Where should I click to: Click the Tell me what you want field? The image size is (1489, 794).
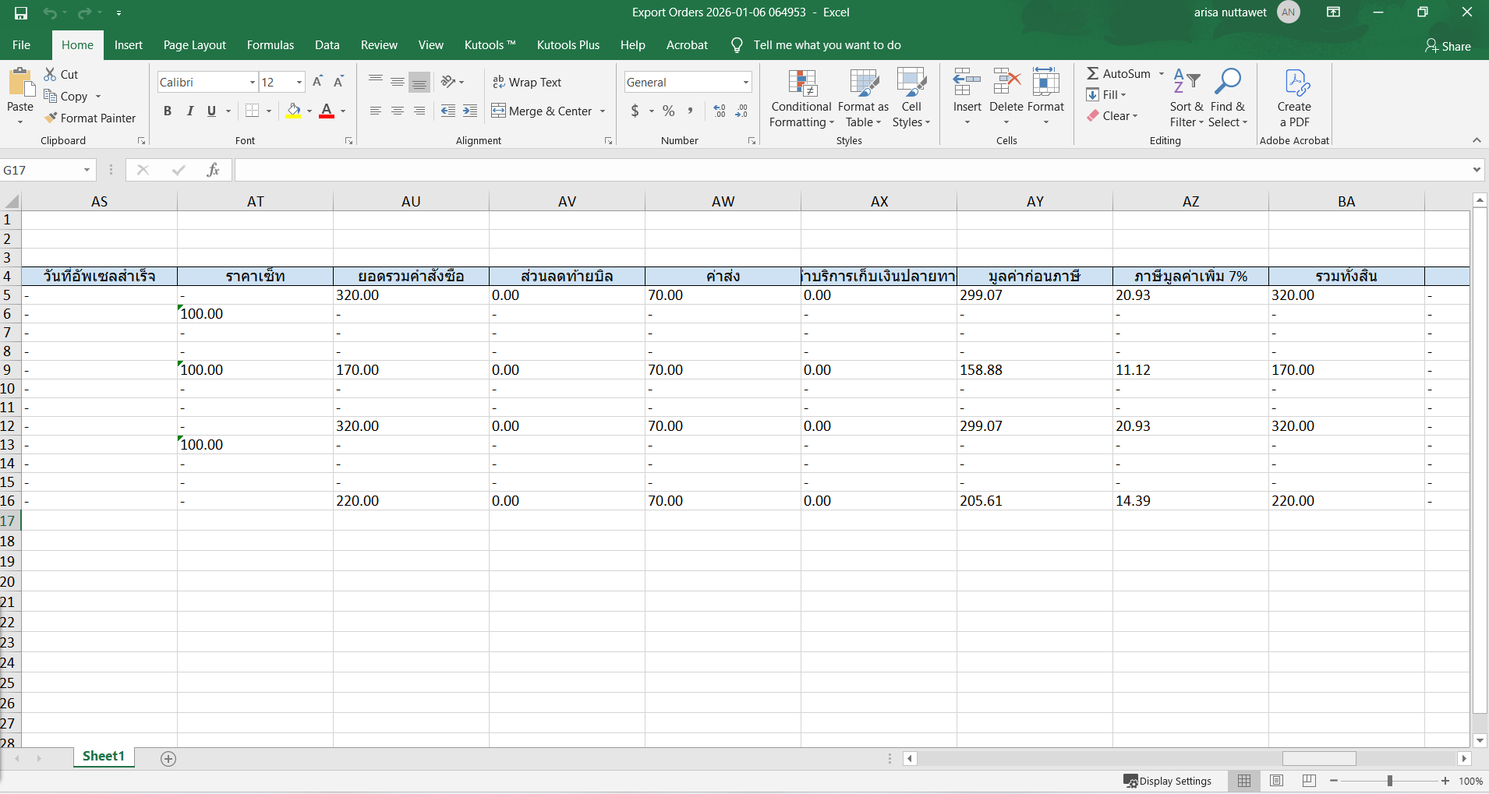pyautogui.click(x=826, y=45)
